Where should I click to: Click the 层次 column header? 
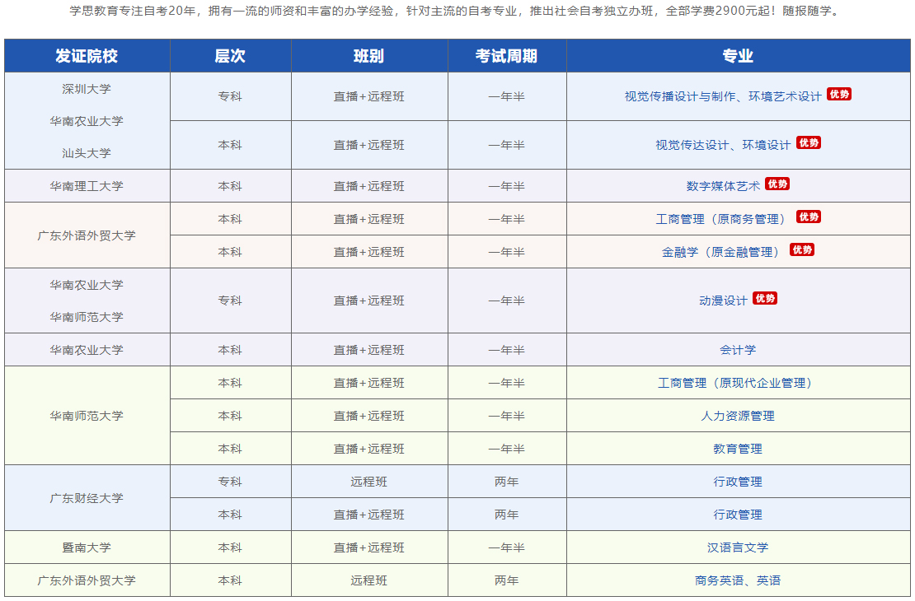[x=230, y=56]
